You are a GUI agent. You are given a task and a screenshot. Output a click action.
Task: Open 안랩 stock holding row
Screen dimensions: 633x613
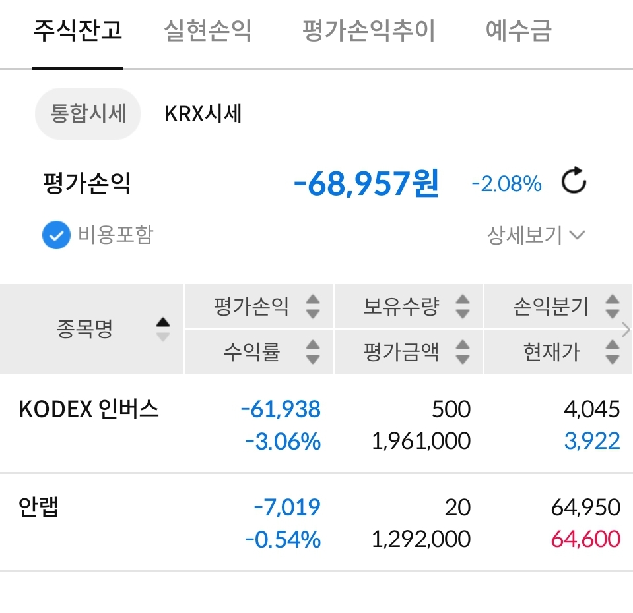click(x=40, y=508)
